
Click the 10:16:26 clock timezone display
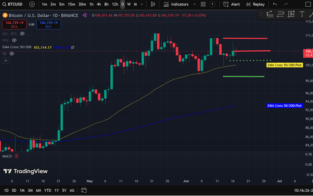click(x=303, y=191)
